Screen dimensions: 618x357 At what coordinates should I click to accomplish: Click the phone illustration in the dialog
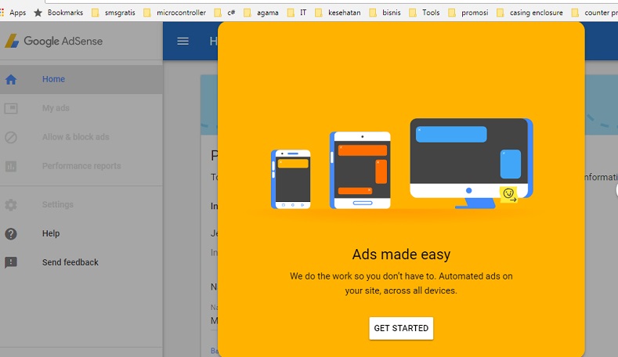(291, 179)
